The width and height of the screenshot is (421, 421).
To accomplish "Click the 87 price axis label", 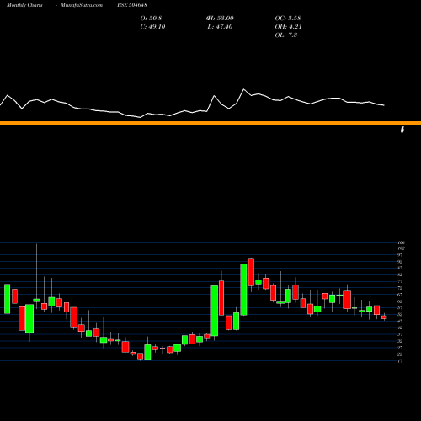I will tap(400, 268).
